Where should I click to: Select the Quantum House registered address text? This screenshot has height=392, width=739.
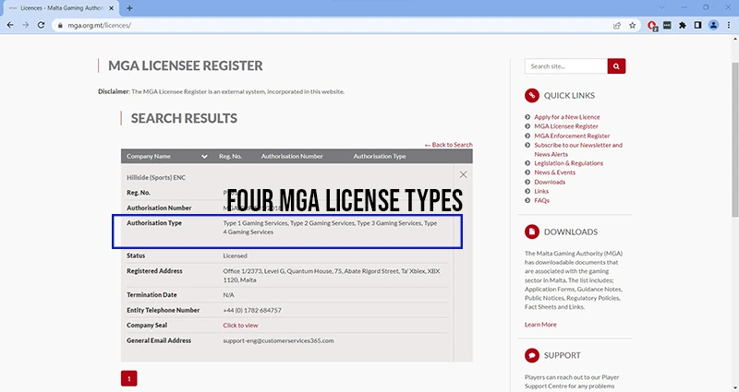click(332, 275)
